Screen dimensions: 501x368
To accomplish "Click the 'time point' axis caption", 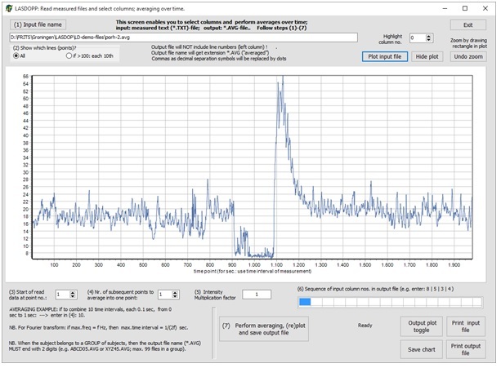I will 253,272.
